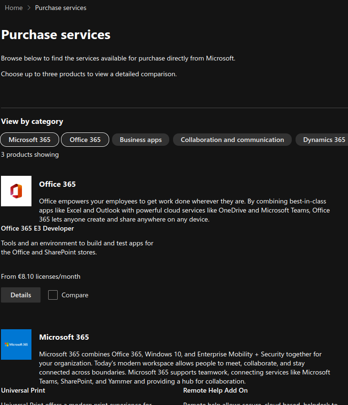Click the Remote Help Add On title
Screen dimensions: 348x405
coord(215,390)
